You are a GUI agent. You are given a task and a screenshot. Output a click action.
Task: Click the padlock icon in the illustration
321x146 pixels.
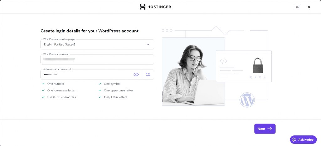pos(258,66)
